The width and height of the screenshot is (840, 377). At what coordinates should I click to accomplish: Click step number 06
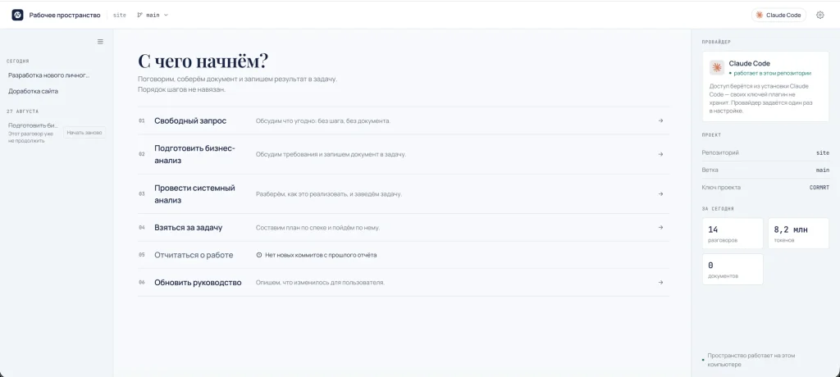tap(141, 282)
